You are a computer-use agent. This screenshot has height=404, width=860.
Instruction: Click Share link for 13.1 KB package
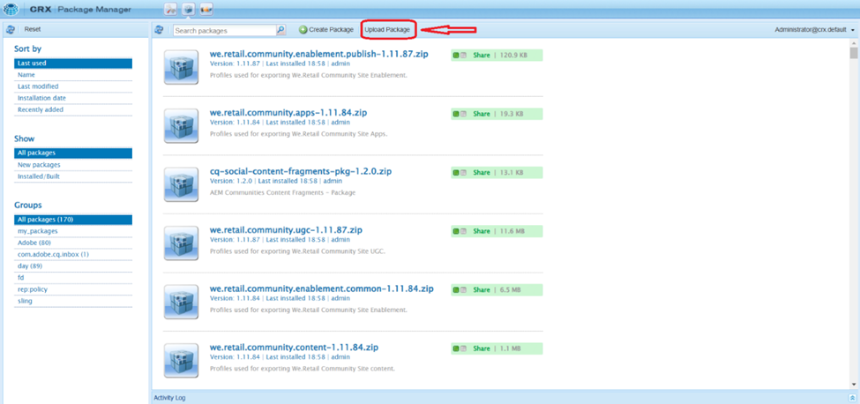tap(481, 173)
